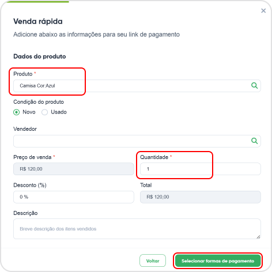Go back with the Voltar button
Image resolution: width=272 pixels, height=272 pixels.
[153, 260]
